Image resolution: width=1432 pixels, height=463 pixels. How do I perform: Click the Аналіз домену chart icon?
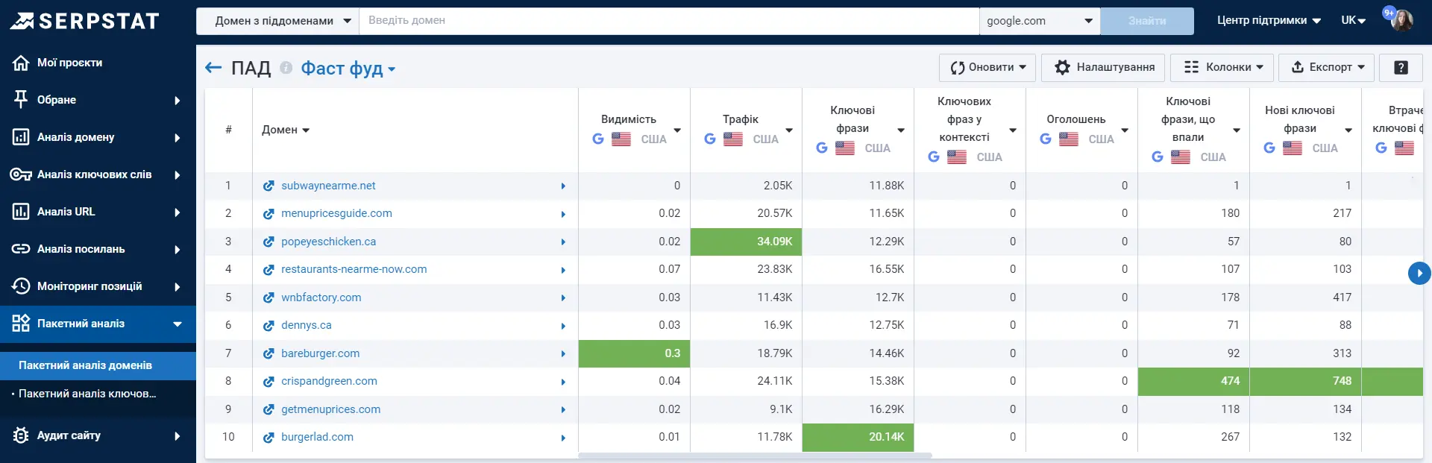point(21,137)
